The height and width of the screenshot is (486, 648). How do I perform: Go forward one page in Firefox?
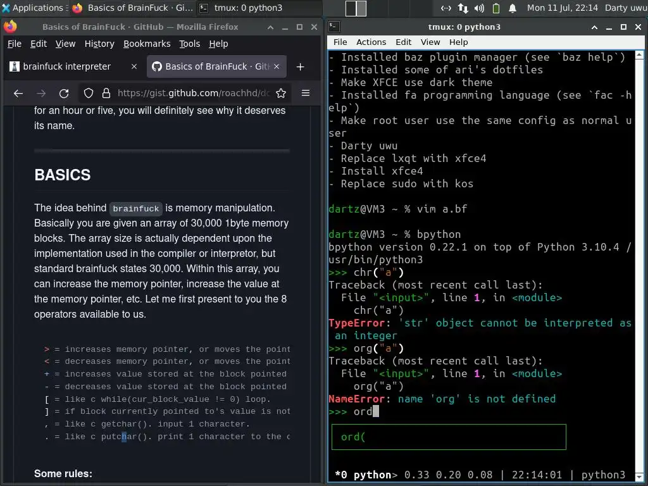coord(41,94)
